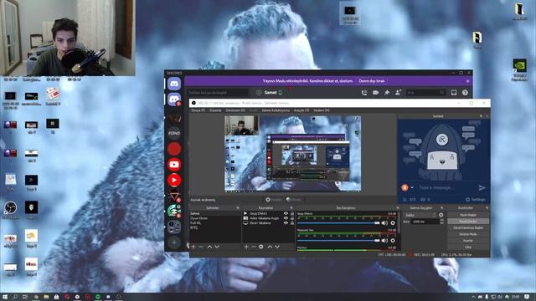Open the Discord inbox icon
536x301 pixels.
[x=454, y=93]
